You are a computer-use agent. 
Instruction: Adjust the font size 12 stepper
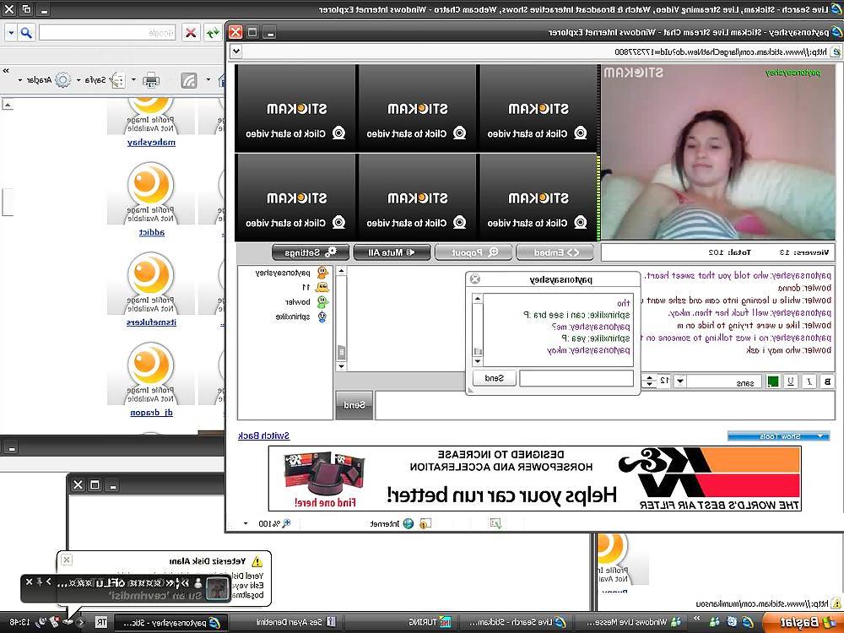(650, 381)
